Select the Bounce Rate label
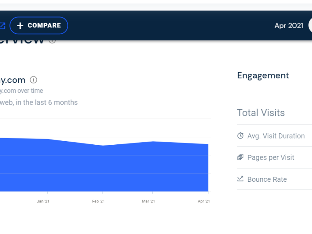The height and width of the screenshot is (234, 312). (267, 179)
